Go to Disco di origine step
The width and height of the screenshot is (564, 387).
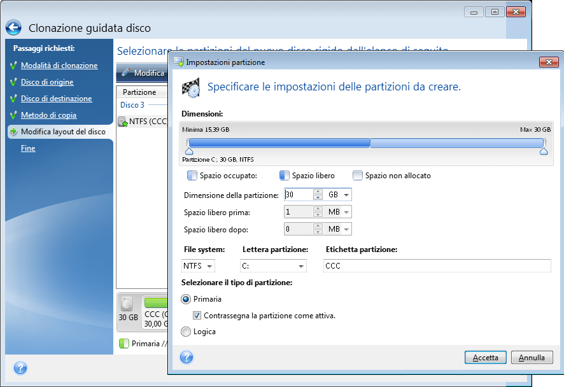[47, 82]
